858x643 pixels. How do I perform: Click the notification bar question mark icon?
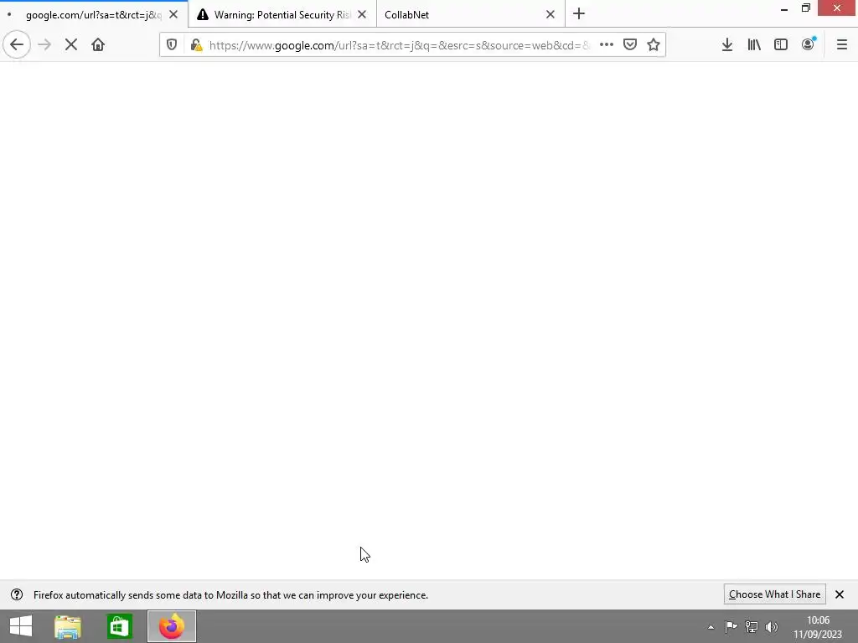[x=17, y=594]
